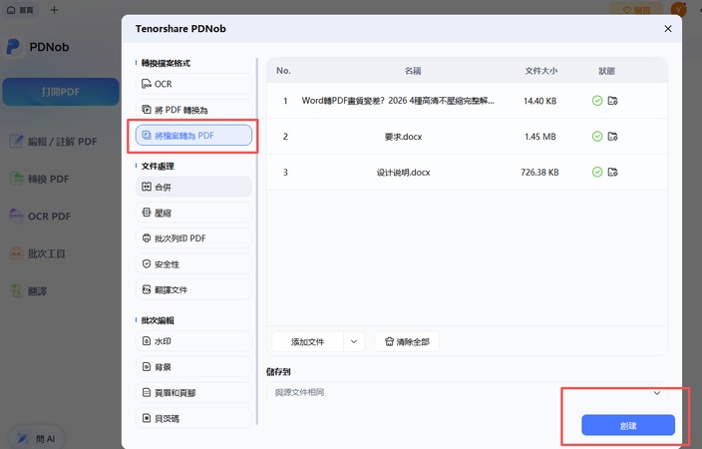The image size is (702, 449).
Task: Click the 名稱 column header
Action: 413,71
